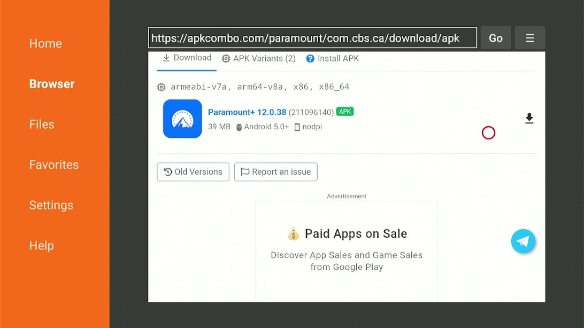Image resolution: width=584 pixels, height=328 pixels.
Task: Click the money bag icon in advertisement
Action: coord(294,234)
